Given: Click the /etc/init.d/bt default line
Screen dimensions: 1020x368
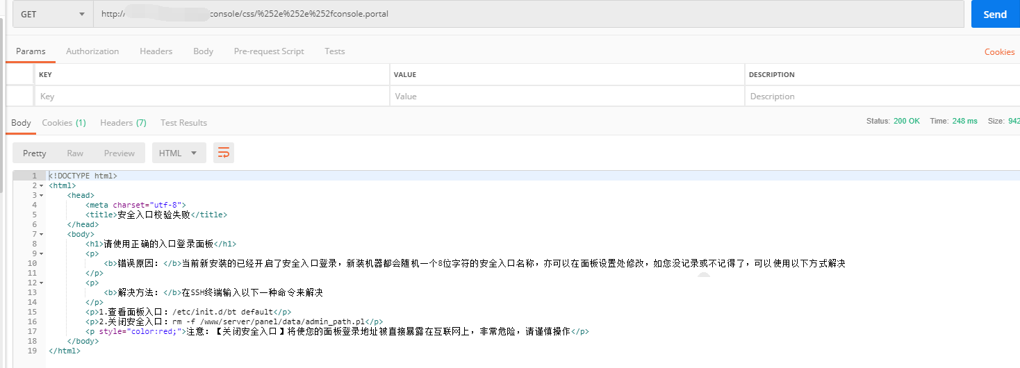Looking at the screenshot, I should (188, 312).
